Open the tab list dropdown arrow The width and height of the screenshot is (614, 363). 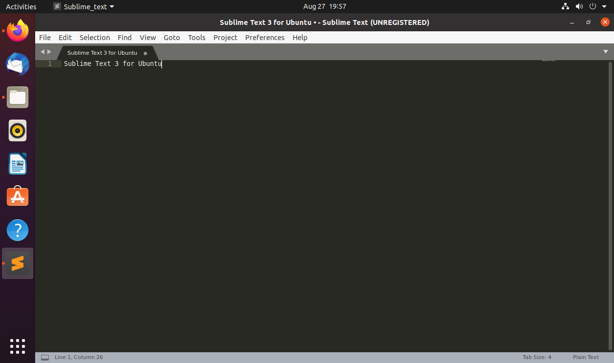[606, 52]
